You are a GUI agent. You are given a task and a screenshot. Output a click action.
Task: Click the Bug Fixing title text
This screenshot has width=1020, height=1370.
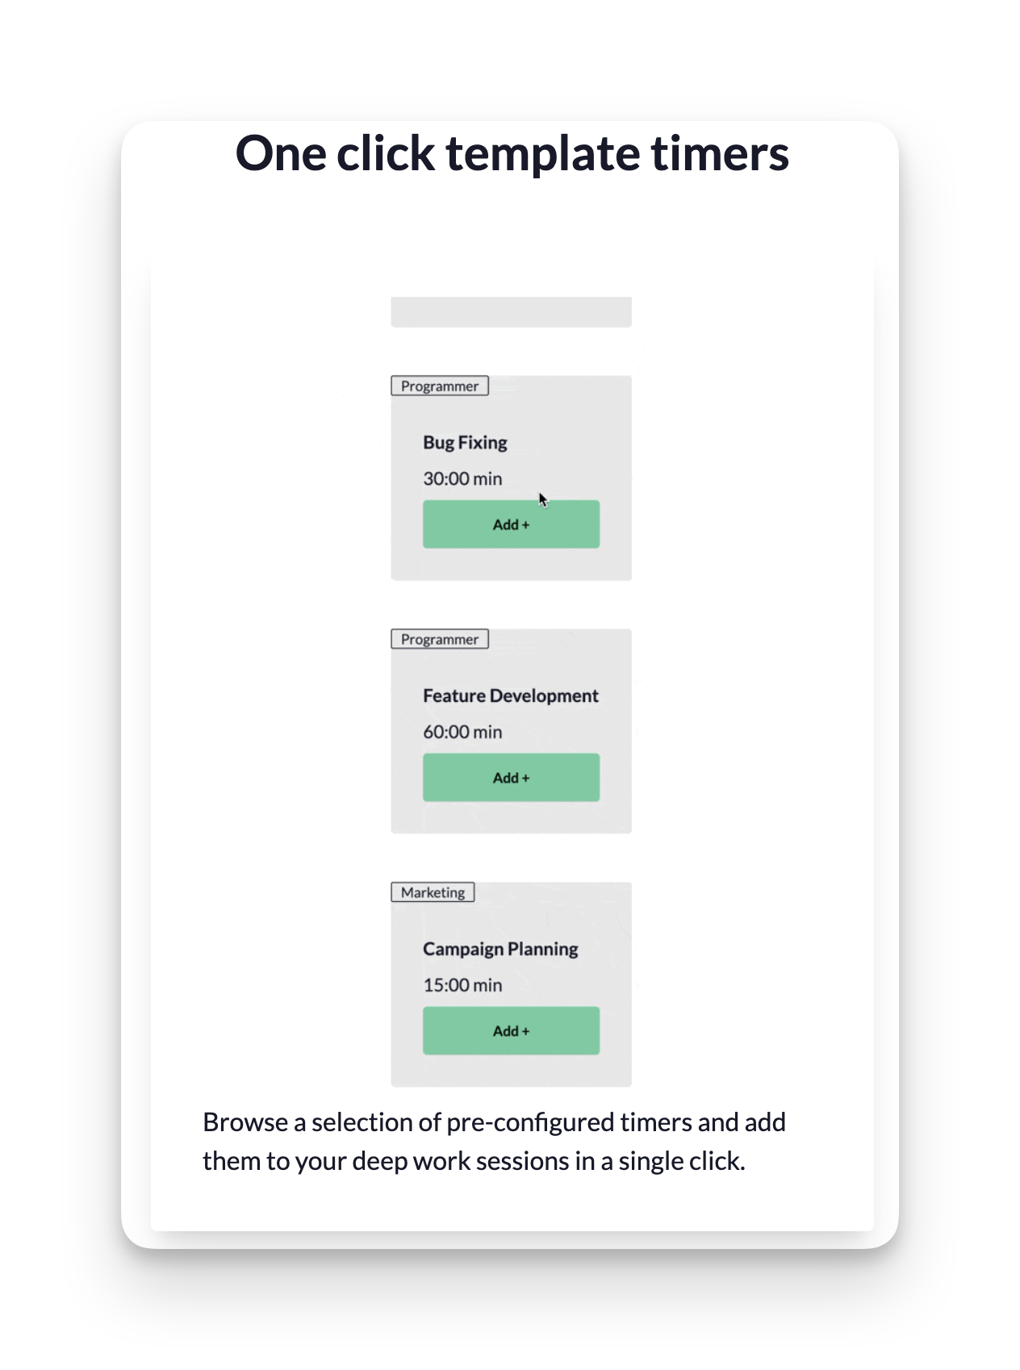point(465,443)
